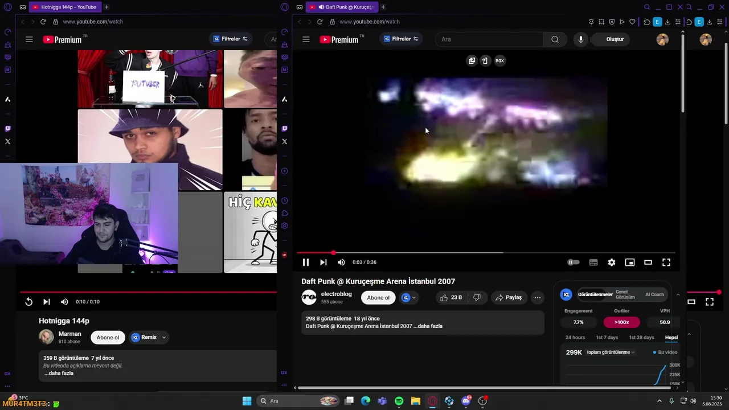The width and height of the screenshot is (729, 410).
Task: Toggle subtitles in the Daft Punk player
Action: point(593,263)
